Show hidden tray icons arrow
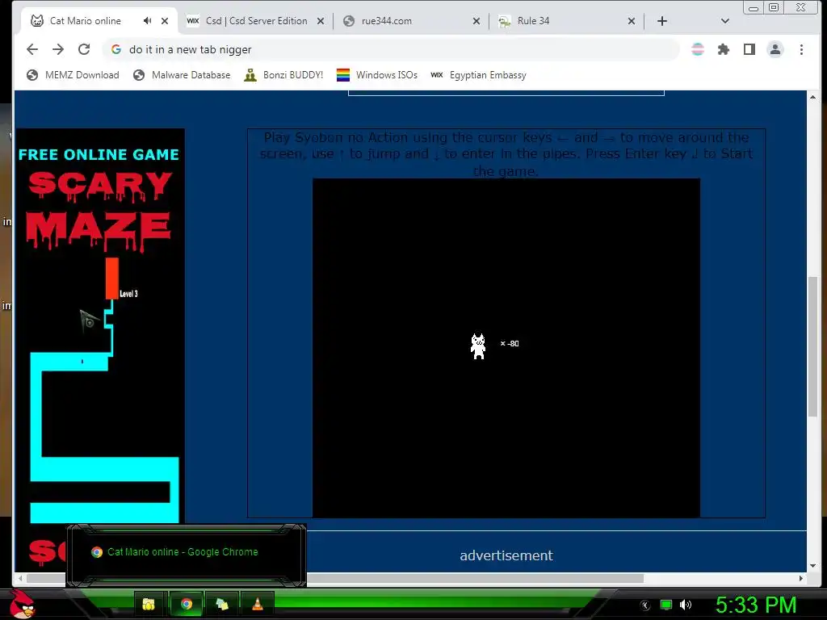 pos(645,605)
